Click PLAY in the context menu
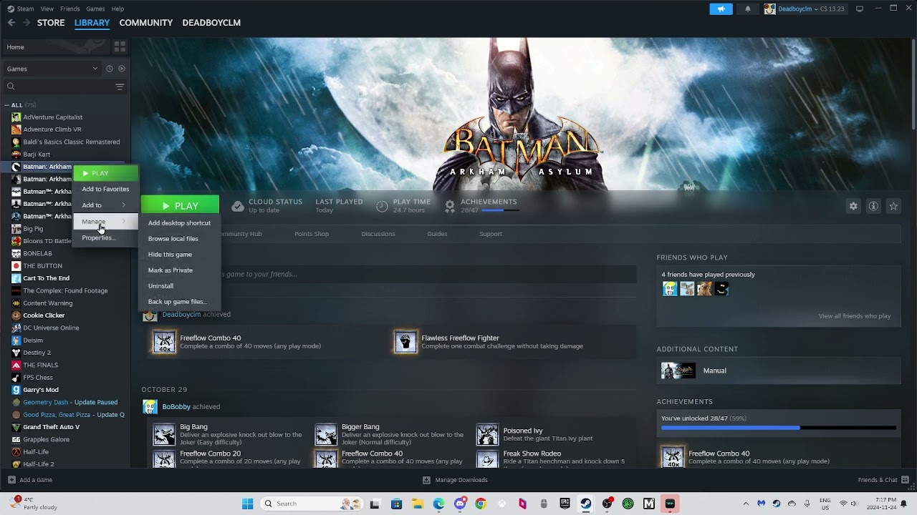The width and height of the screenshot is (917, 515). point(105,173)
